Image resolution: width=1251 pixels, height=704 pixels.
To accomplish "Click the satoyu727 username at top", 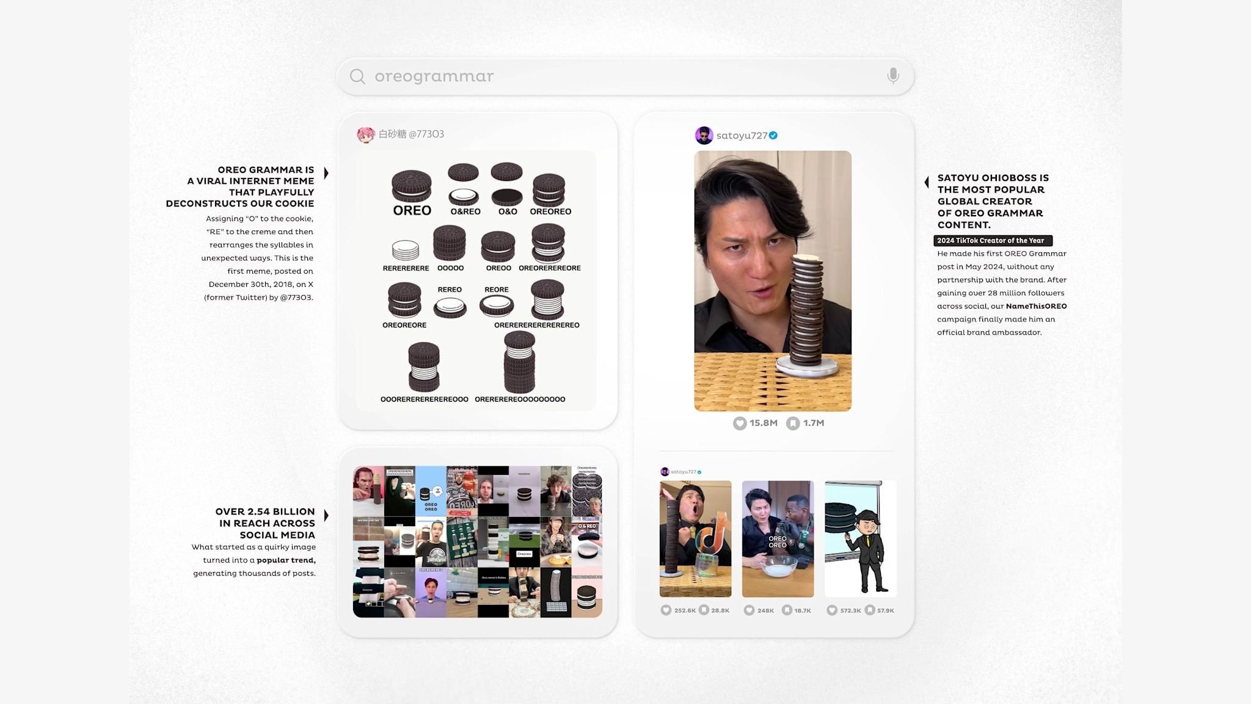I will pos(742,136).
